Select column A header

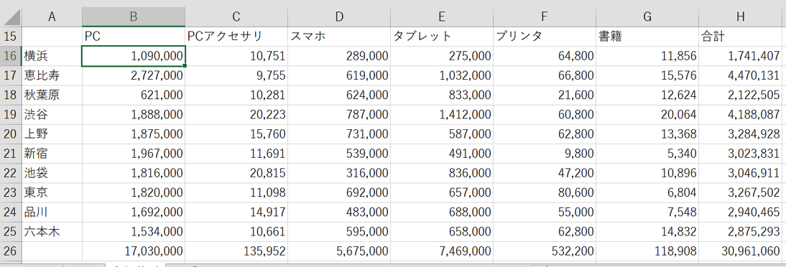pos(52,17)
